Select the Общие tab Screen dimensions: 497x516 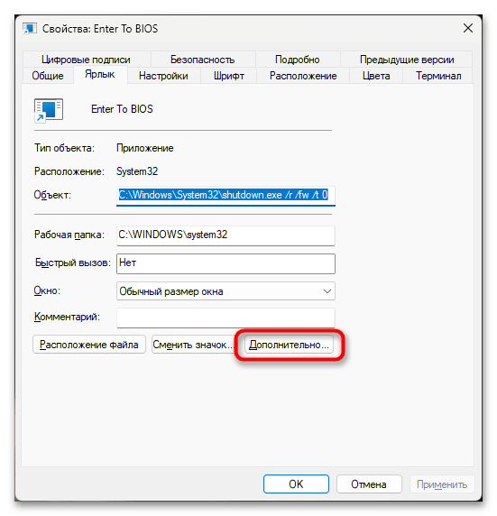point(48,76)
